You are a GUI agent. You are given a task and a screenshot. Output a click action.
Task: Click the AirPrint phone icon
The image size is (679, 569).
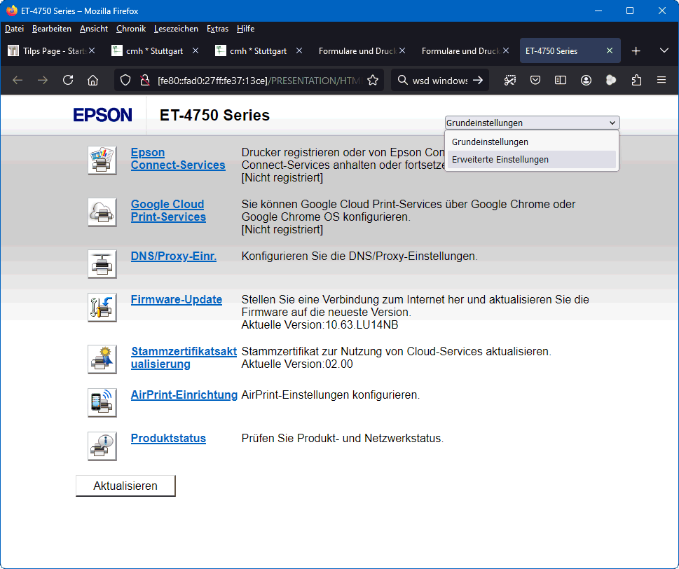pos(102,402)
